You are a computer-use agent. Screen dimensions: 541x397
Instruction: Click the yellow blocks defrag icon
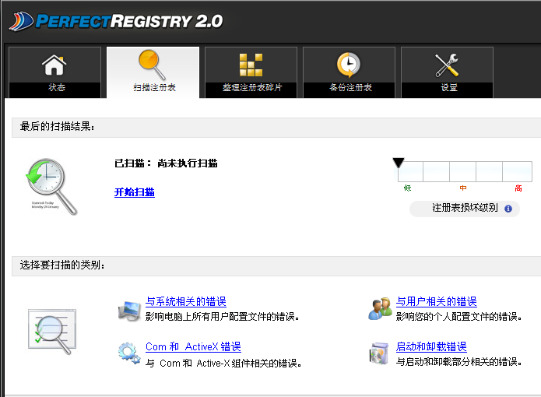(251, 65)
